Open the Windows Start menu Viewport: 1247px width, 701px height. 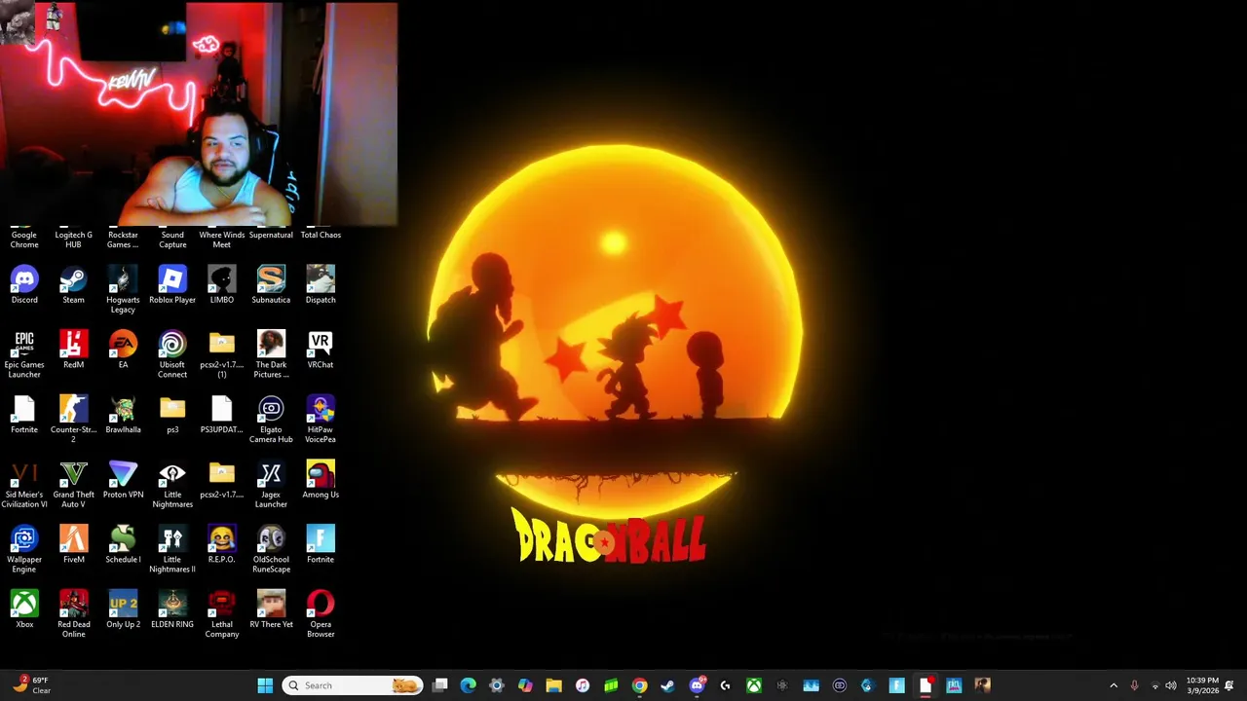265,685
